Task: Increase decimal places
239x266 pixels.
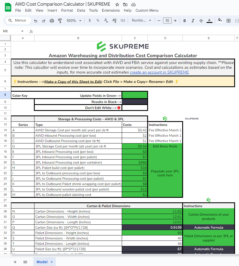Action: coord(114,21)
